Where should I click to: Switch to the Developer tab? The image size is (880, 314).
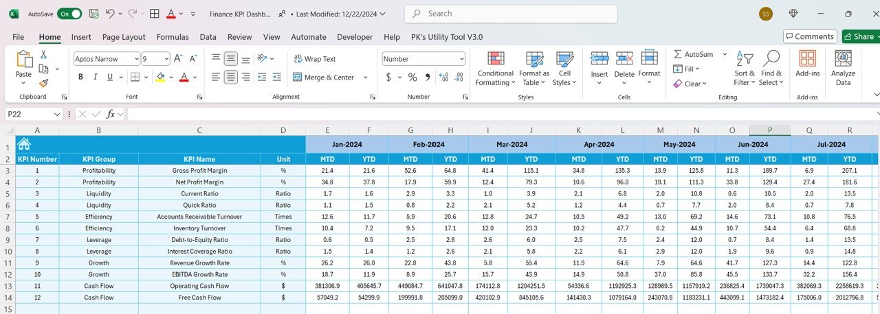[355, 37]
